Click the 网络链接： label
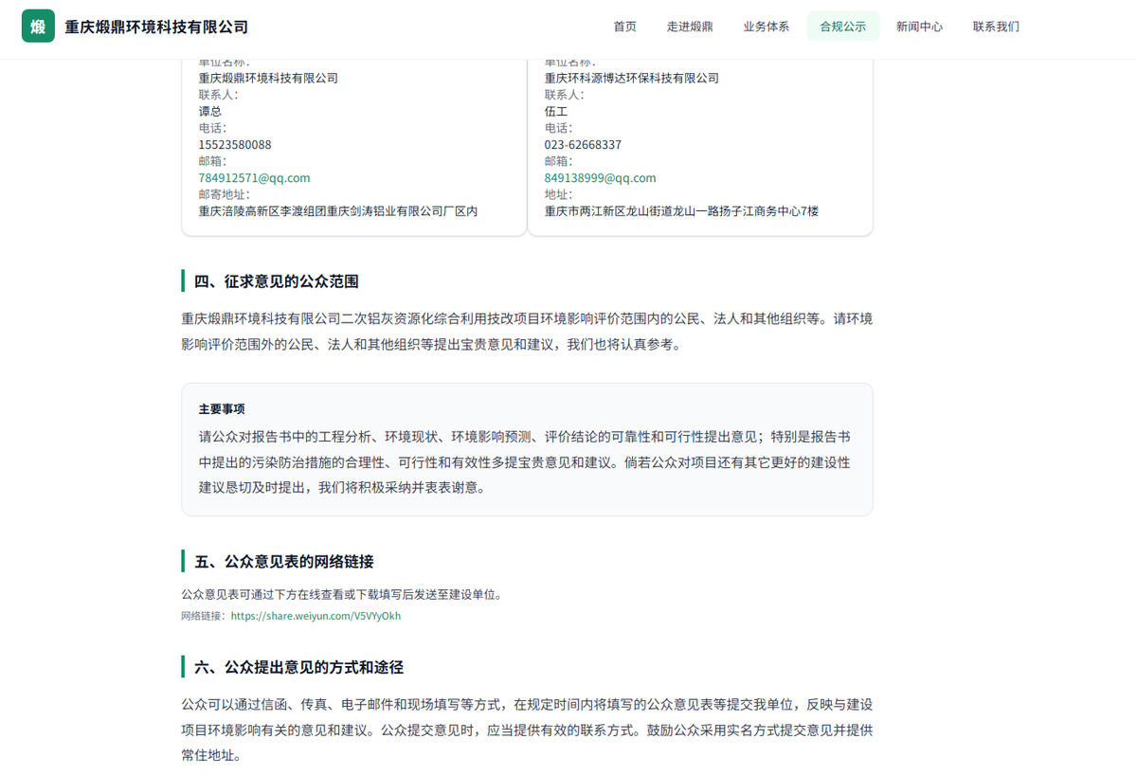The image size is (1137, 775). tap(206, 616)
